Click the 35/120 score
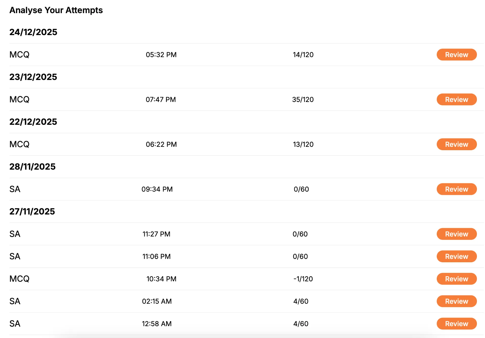The image size is (485, 338). (303, 99)
